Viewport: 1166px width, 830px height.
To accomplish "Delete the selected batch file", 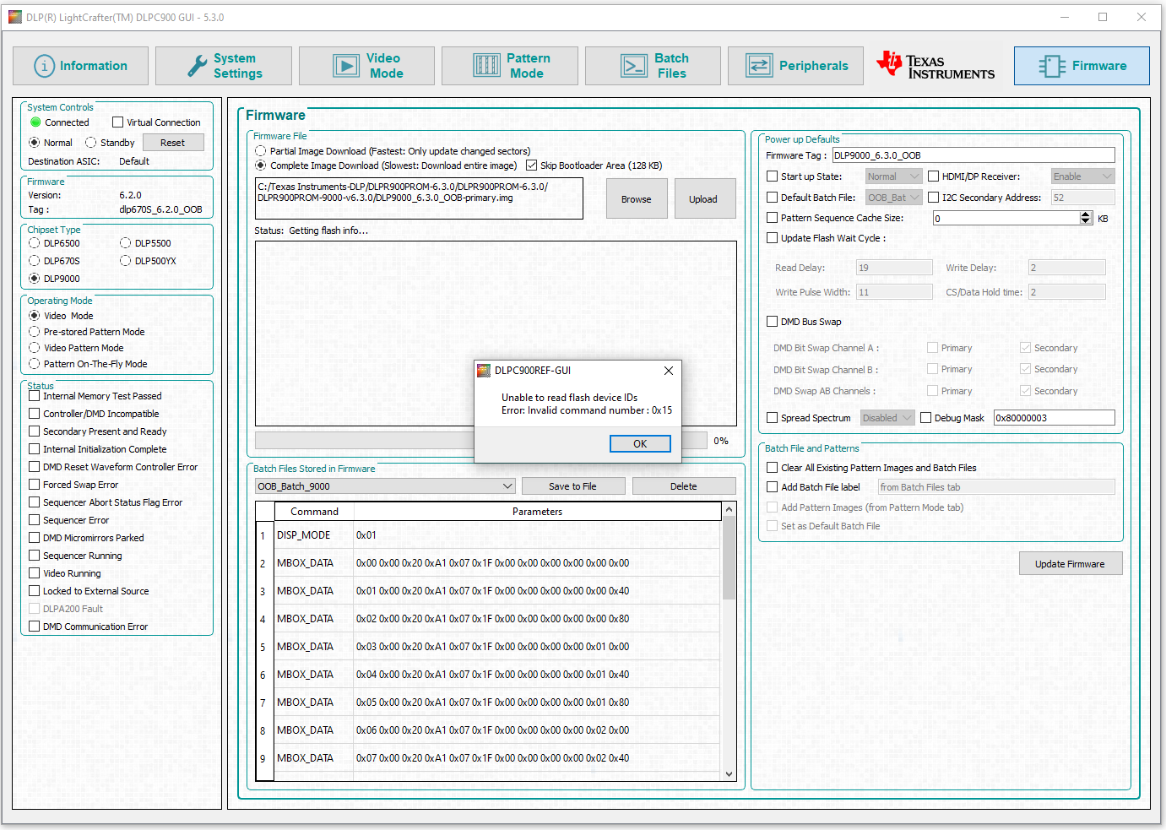I will pos(684,486).
